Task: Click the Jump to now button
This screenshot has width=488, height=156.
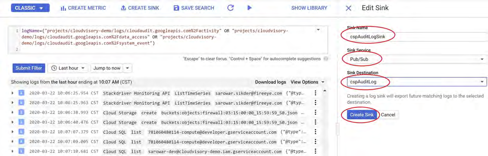Action: [x=107, y=68]
